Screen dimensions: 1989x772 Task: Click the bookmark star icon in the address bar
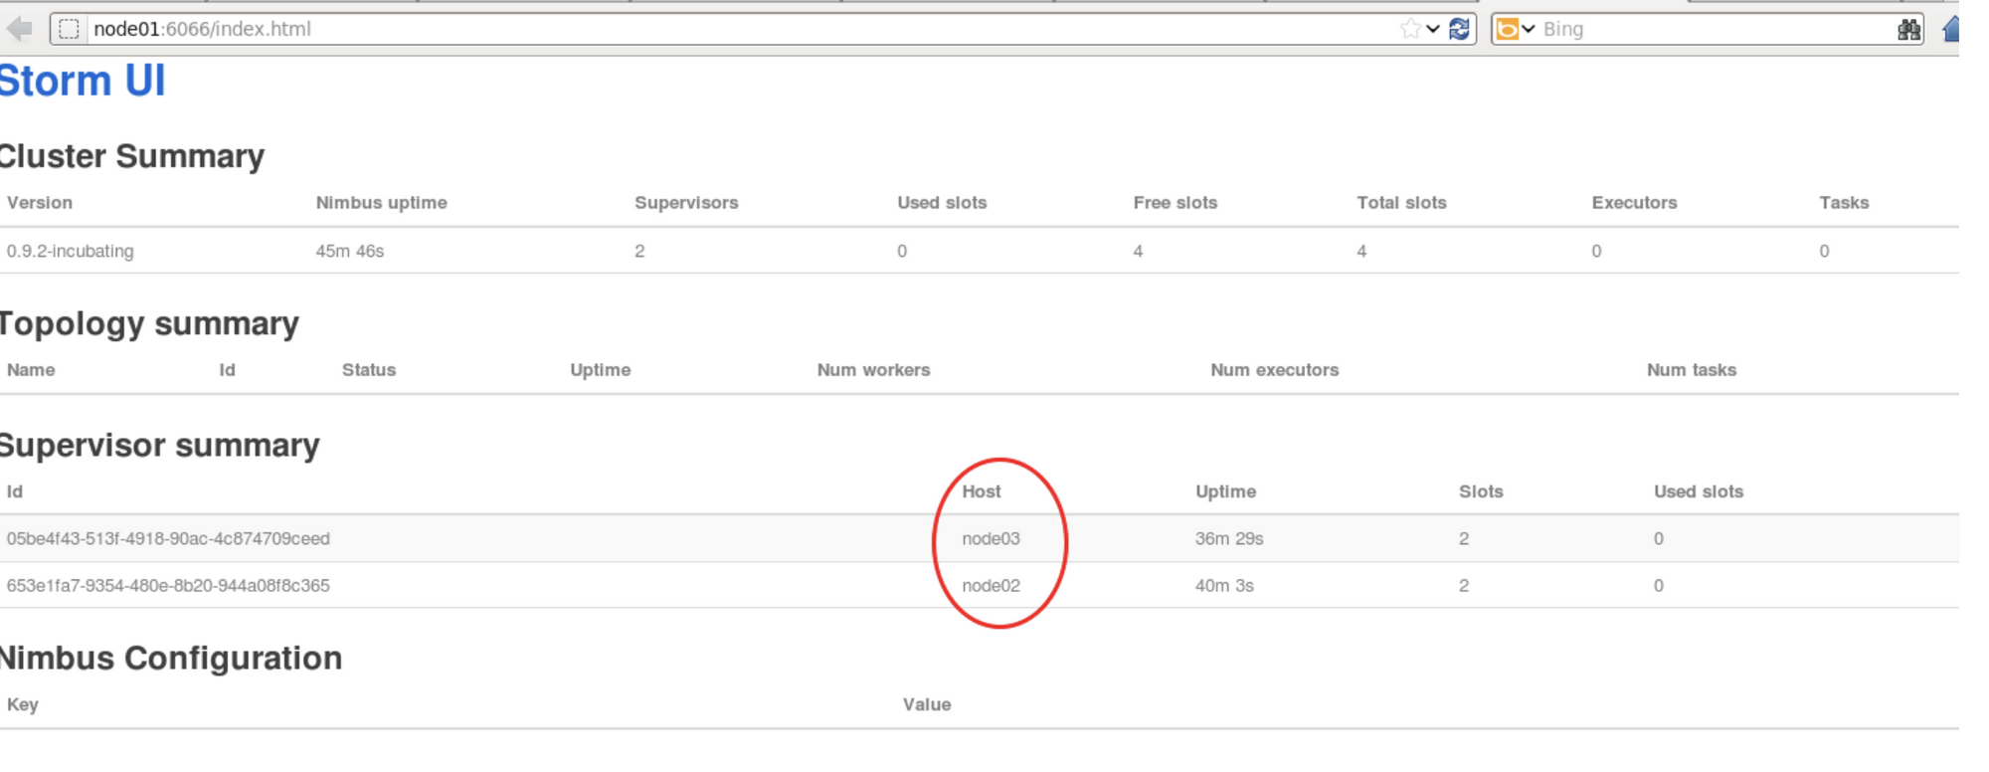pos(1410,29)
